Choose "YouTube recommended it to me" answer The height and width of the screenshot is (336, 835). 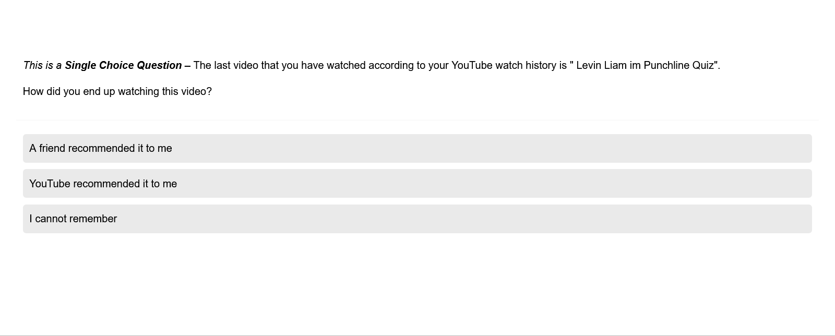[x=103, y=184]
